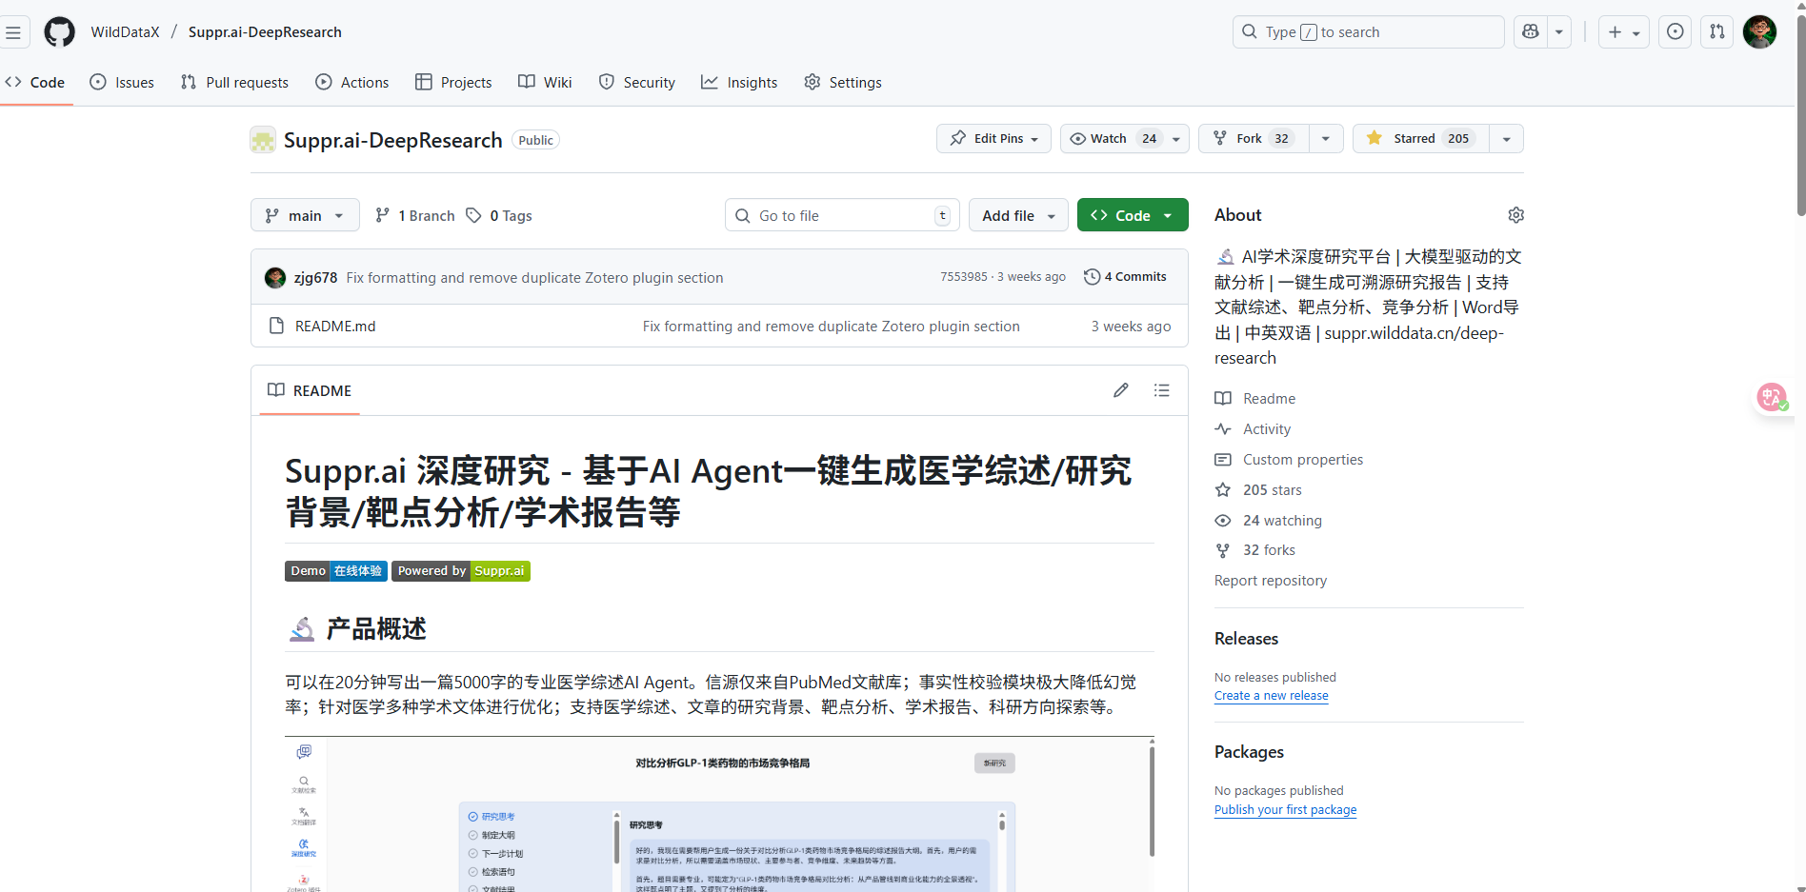Select the README tab in file viewer
Screen dimensions: 1806x892
click(x=310, y=390)
